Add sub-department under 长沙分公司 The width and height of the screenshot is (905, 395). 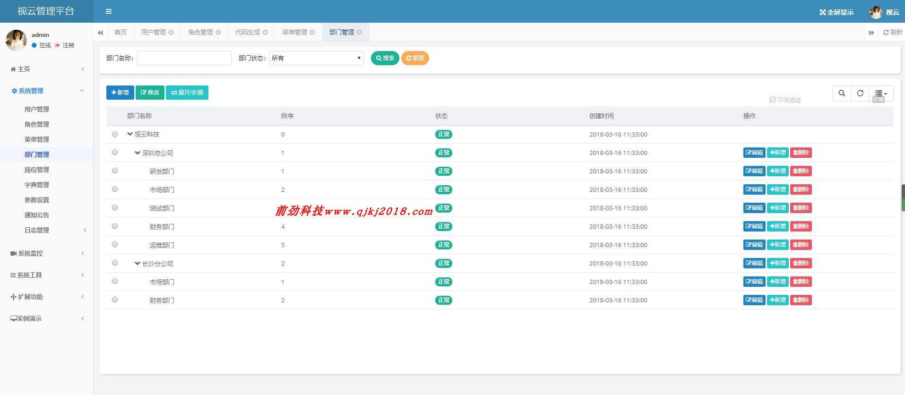pyautogui.click(x=778, y=263)
